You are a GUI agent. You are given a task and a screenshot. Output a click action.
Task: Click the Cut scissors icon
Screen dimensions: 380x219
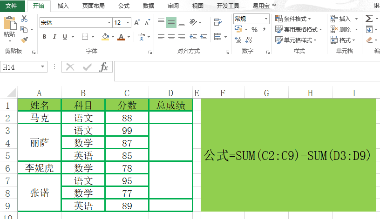pyautogui.click(x=24, y=19)
